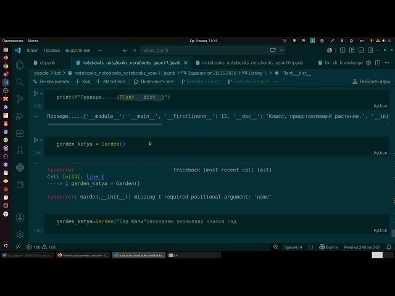Viewport: 395px width, 296px height.
Task: Open the chat dropdown chevron in title bar
Action: 281,51
